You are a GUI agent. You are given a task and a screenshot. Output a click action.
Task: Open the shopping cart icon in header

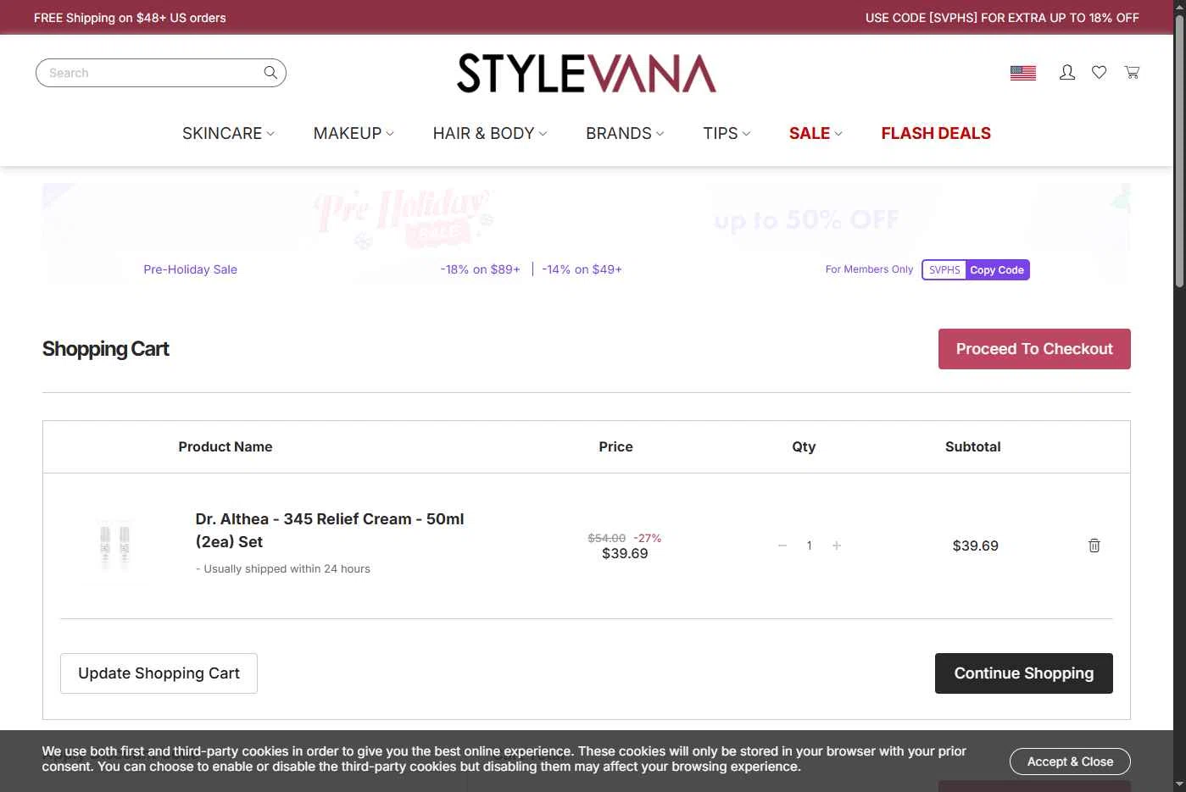pyautogui.click(x=1132, y=73)
